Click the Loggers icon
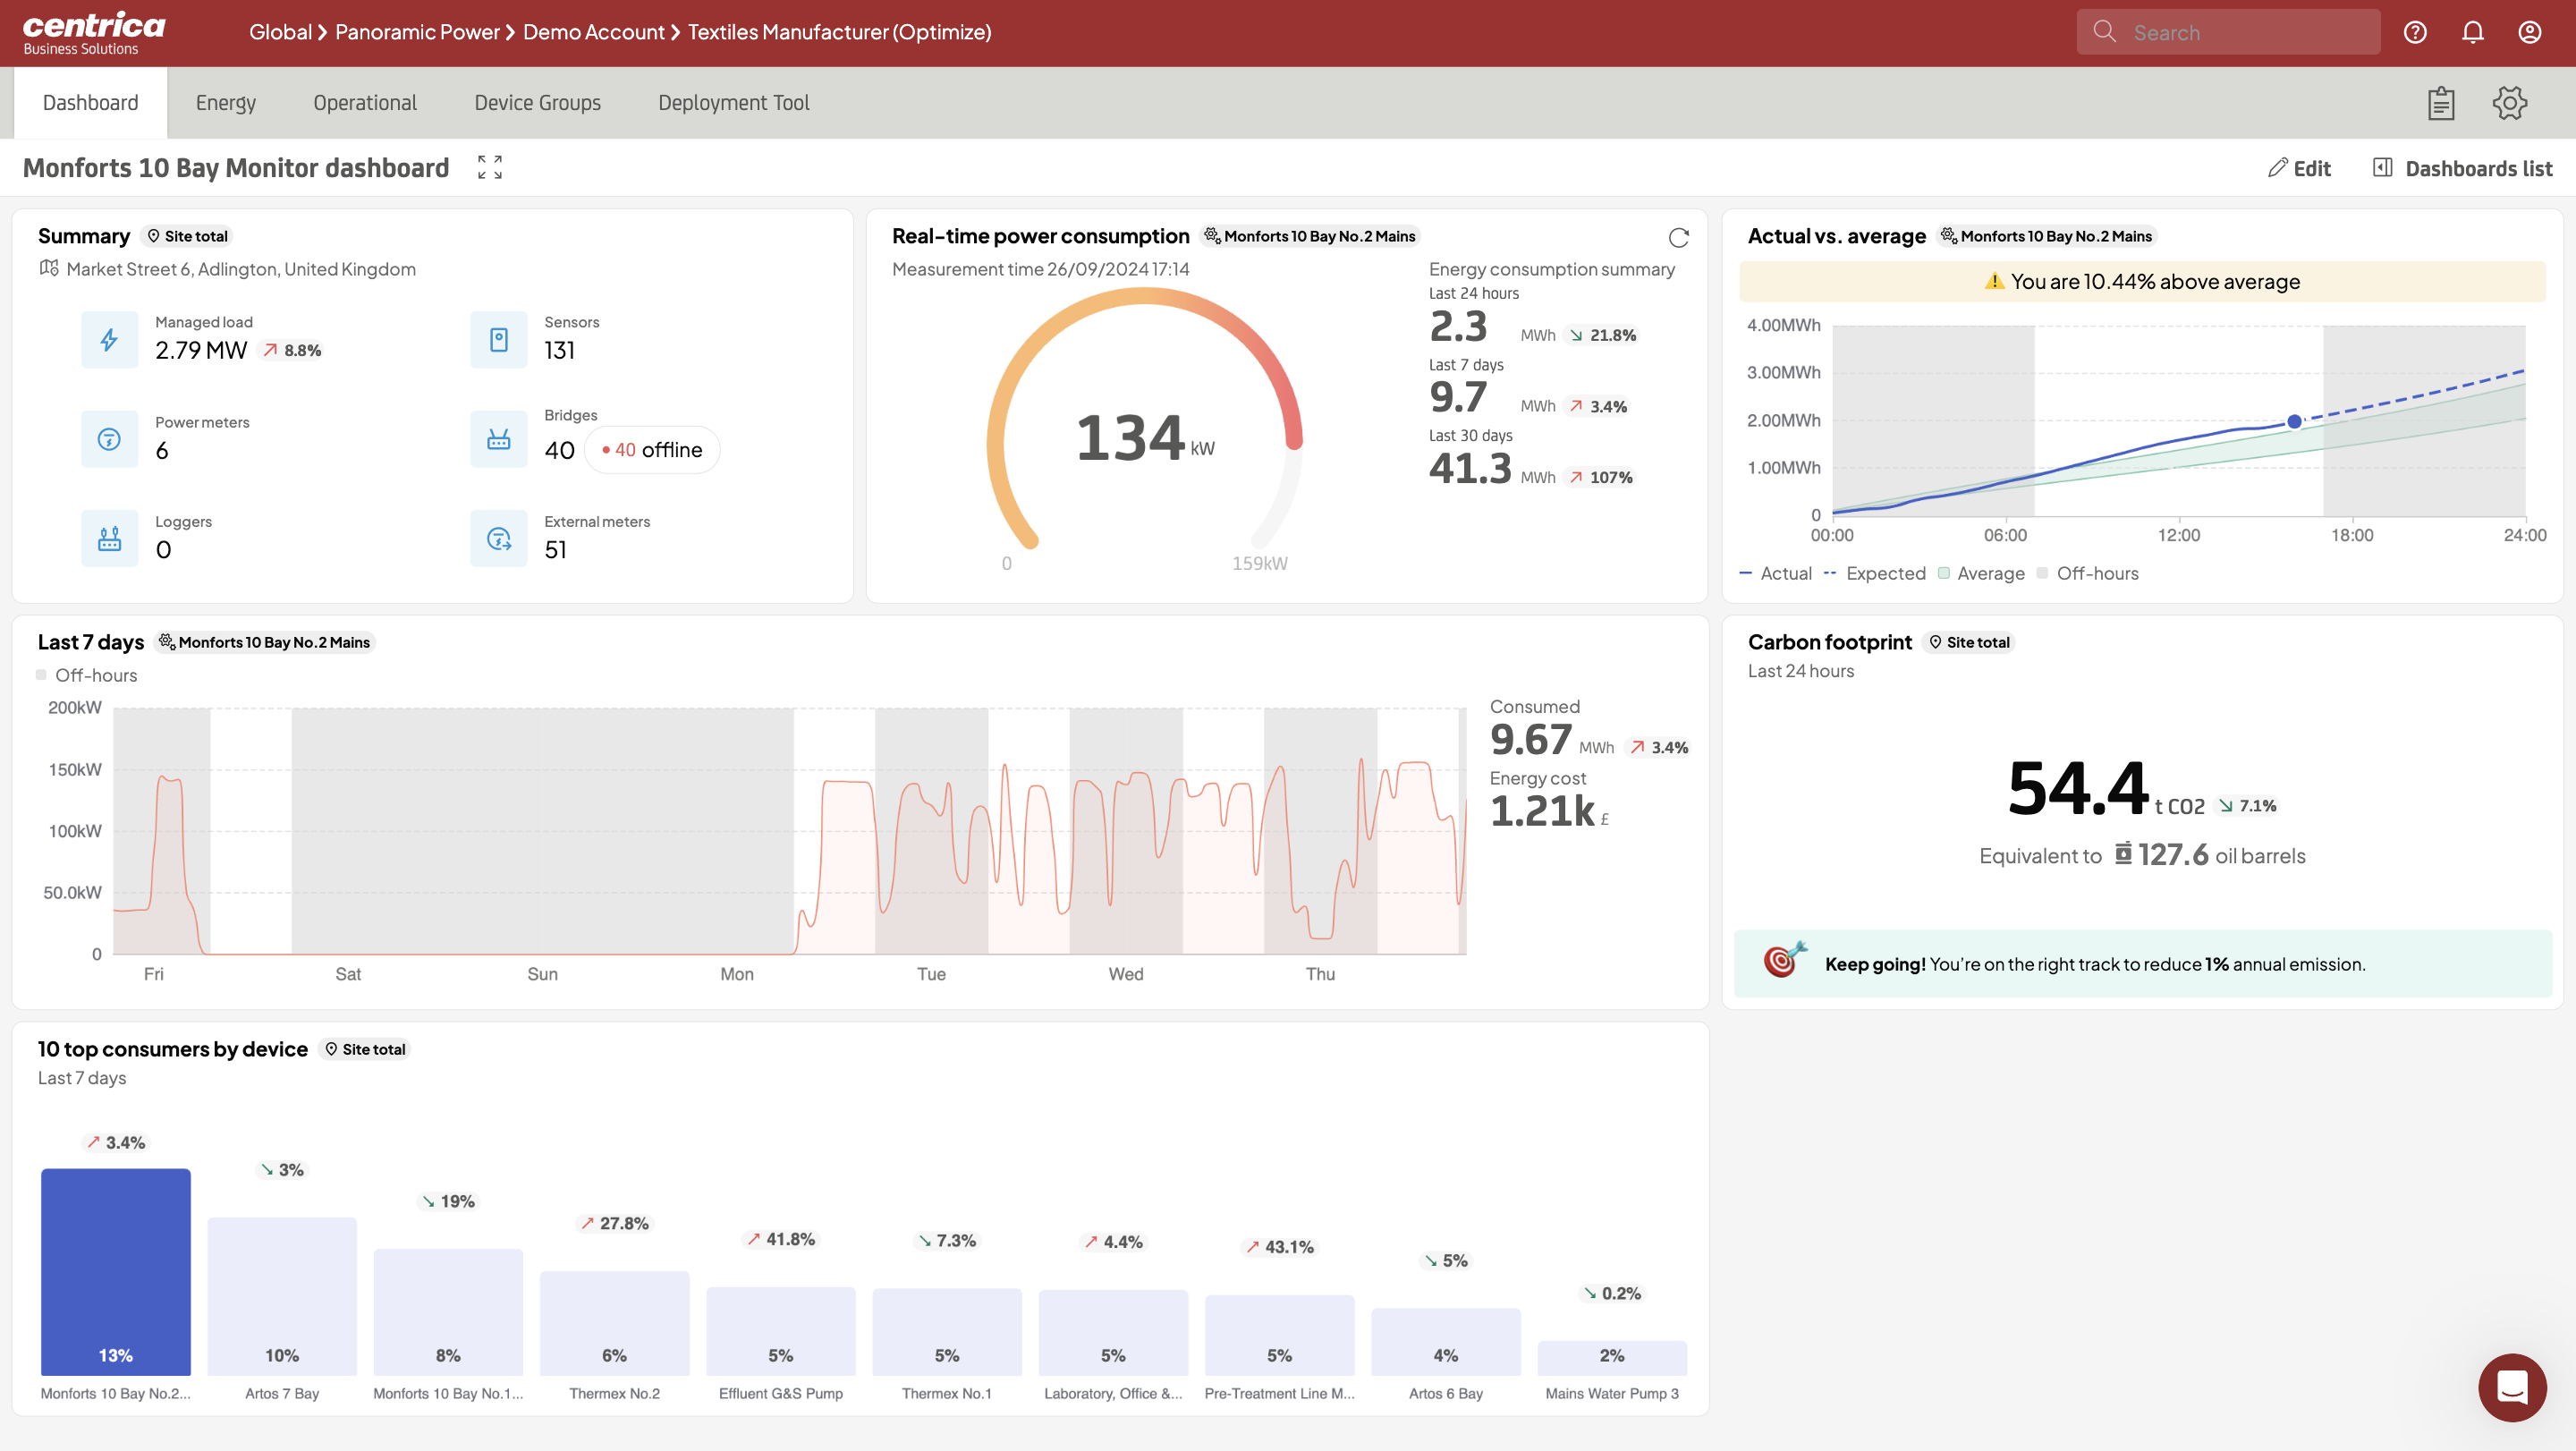This screenshot has height=1451, width=2576. pyautogui.click(x=109, y=539)
